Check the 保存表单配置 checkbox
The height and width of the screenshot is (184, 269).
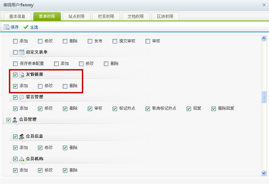coord(15,64)
